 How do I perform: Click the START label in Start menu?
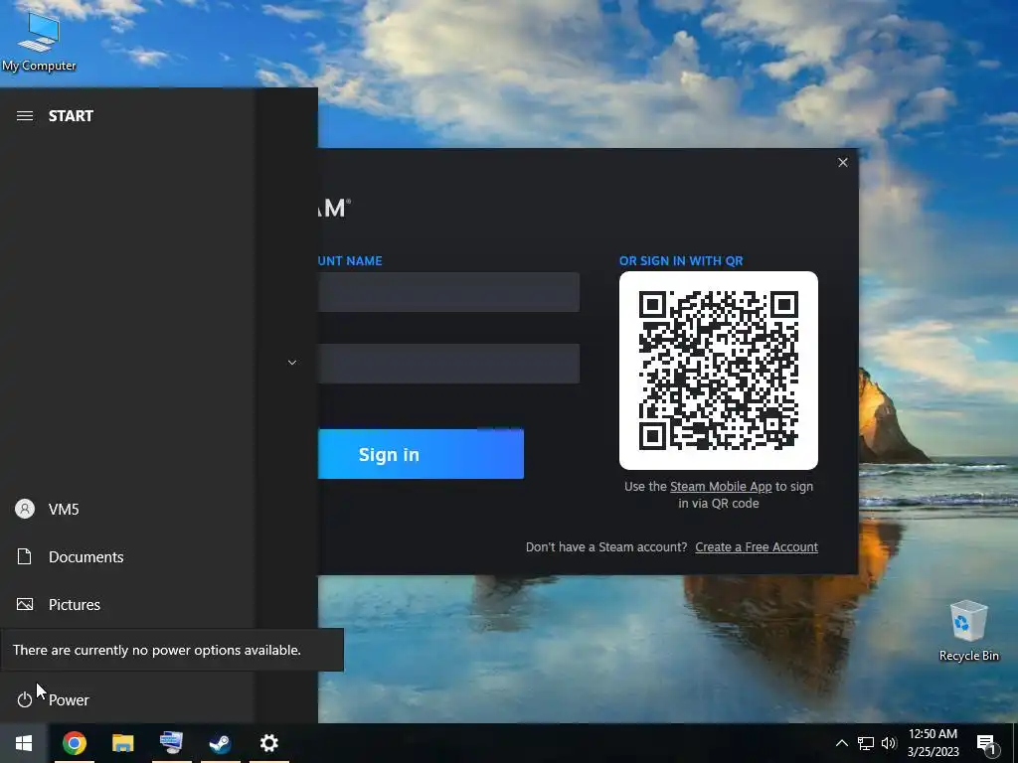point(71,116)
